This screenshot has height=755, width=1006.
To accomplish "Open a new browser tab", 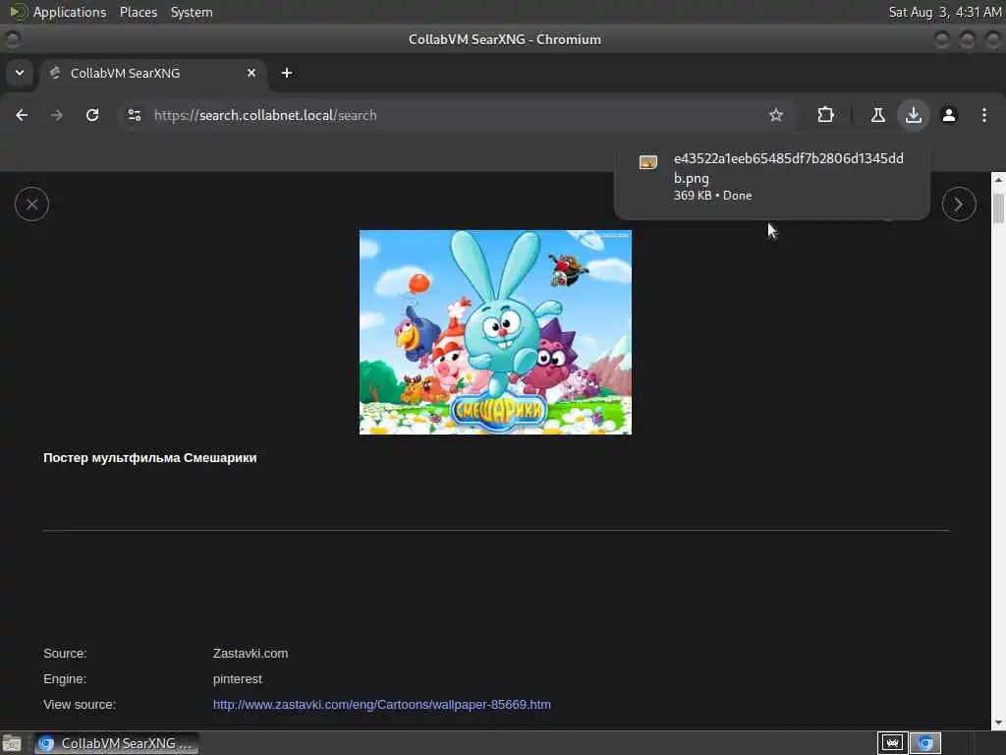I will (x=287, y=73).
